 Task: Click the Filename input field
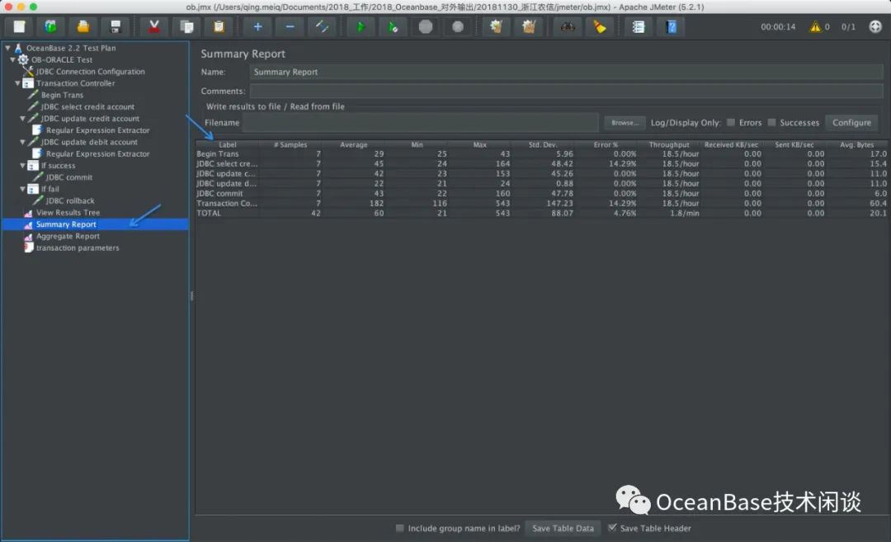(420, 123)
